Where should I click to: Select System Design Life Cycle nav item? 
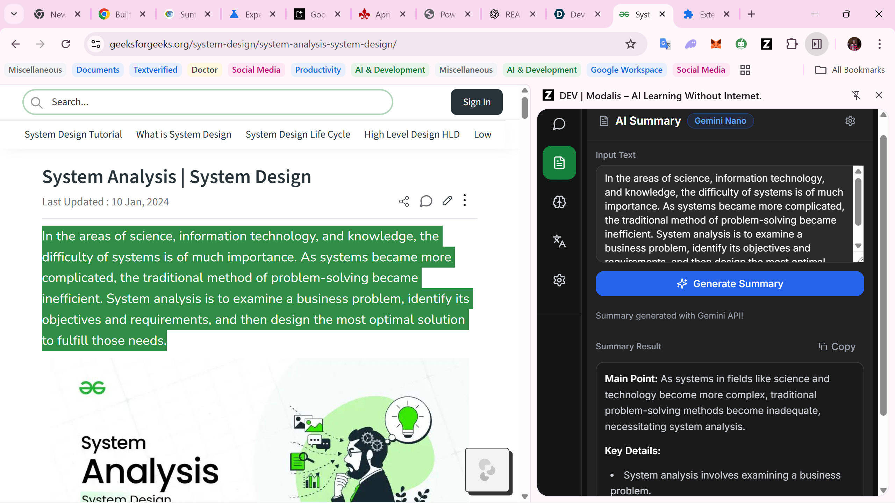coord(298,134)
